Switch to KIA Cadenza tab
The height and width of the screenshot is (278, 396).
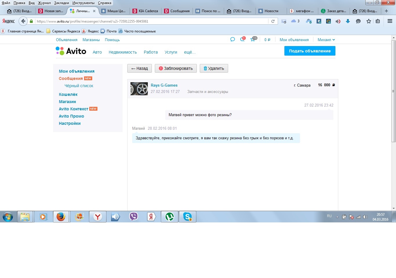tap(146, 11)
